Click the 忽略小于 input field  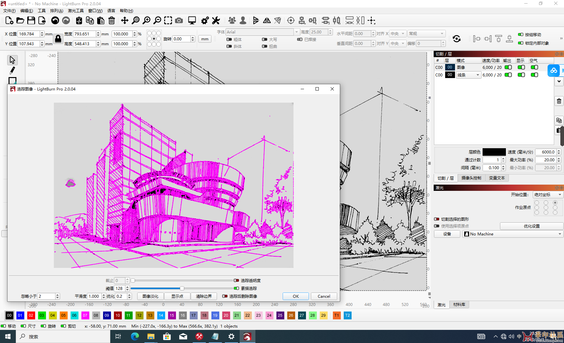coord(47,296)
